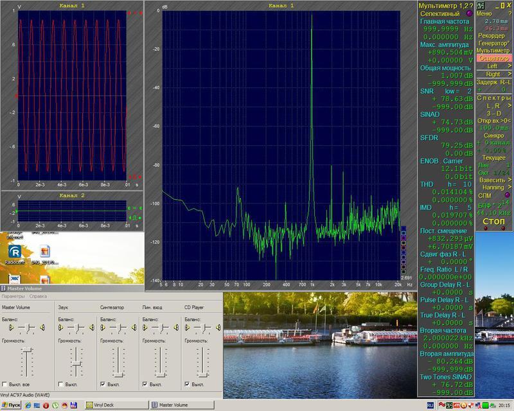Expand the Right channel submenu arrow

pyautogui.click(x=510, y=74)
